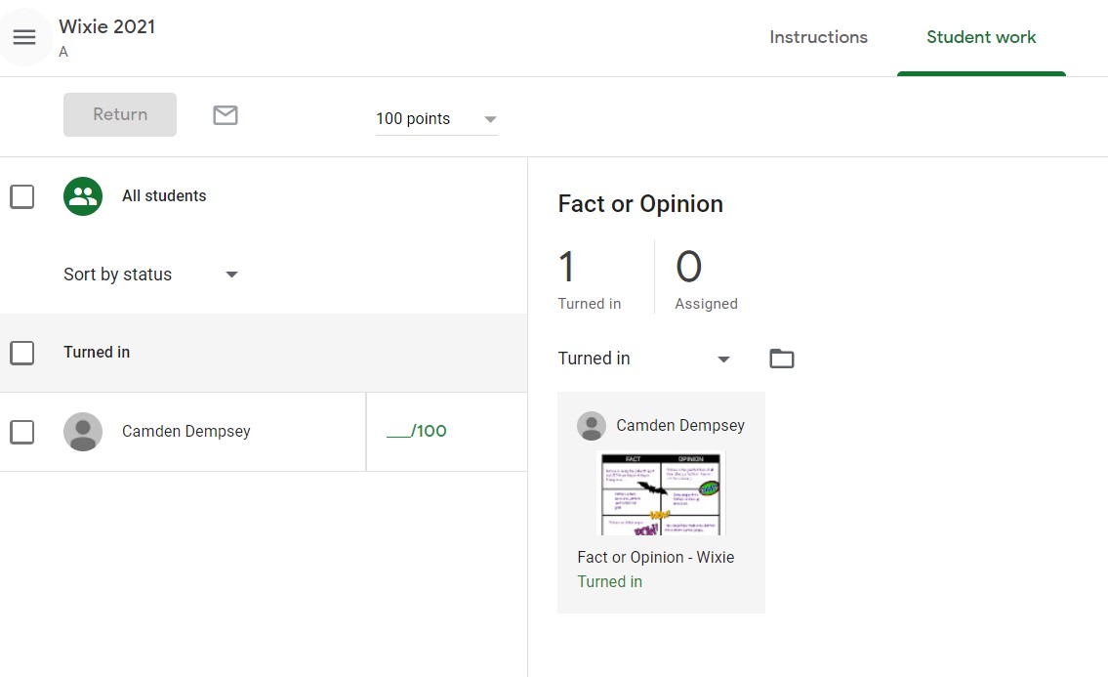Viewport: 1108px width, 677px height.
Task: Click Camden Dempsey's avatar in student list
Action: tap(83, 432)
